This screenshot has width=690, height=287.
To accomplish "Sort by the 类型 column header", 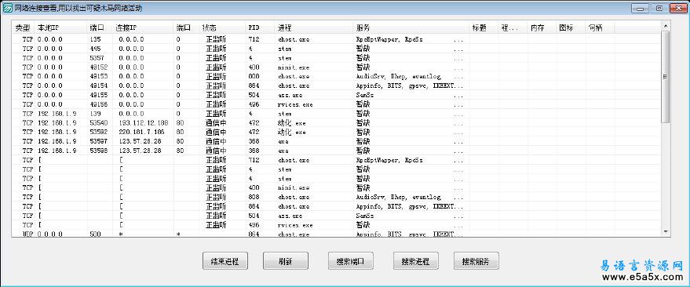I will coord(24,27).
